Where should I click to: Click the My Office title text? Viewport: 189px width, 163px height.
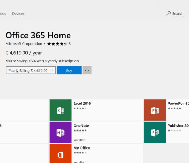pos(82,148)
